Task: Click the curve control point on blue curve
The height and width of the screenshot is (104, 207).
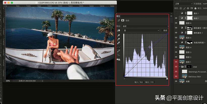Action: click(x=150, y=47)
